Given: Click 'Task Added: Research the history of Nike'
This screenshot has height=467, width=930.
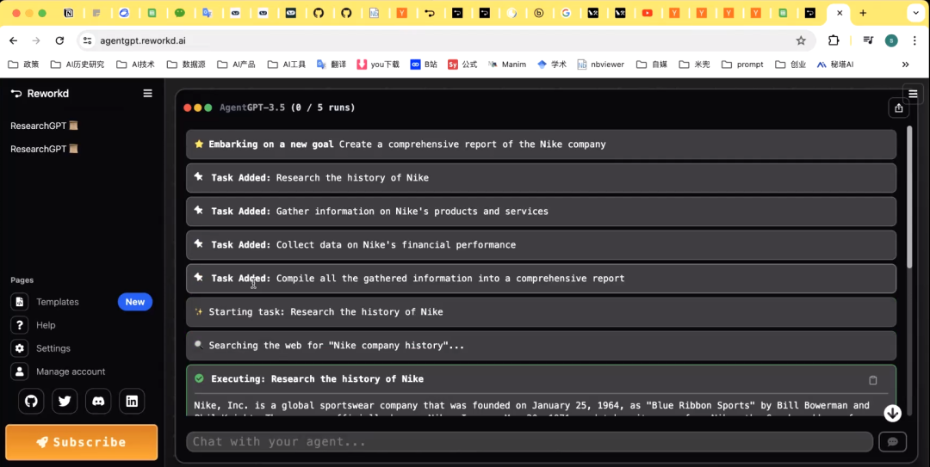Looking at the screenshot, I should 541,178.
